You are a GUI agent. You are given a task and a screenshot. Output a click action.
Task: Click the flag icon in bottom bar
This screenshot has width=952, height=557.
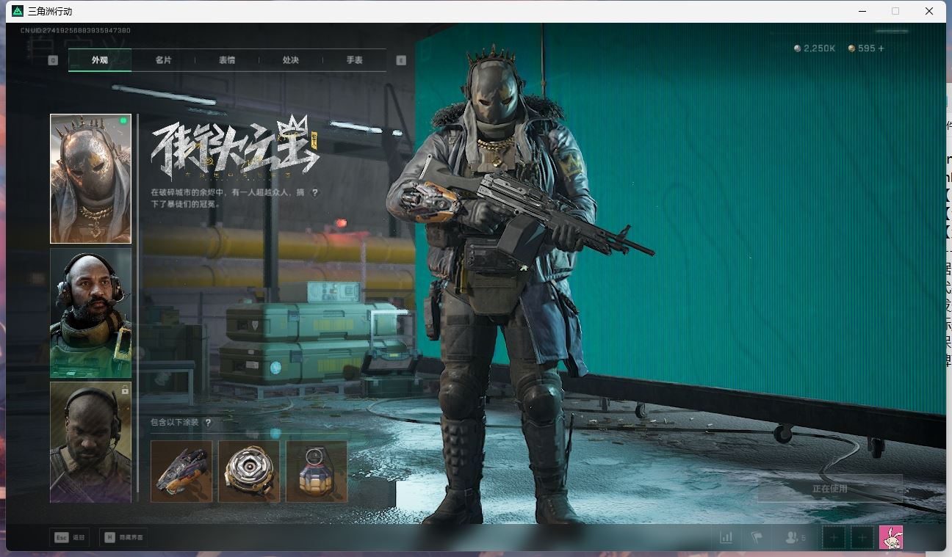(x=757, y=537)
